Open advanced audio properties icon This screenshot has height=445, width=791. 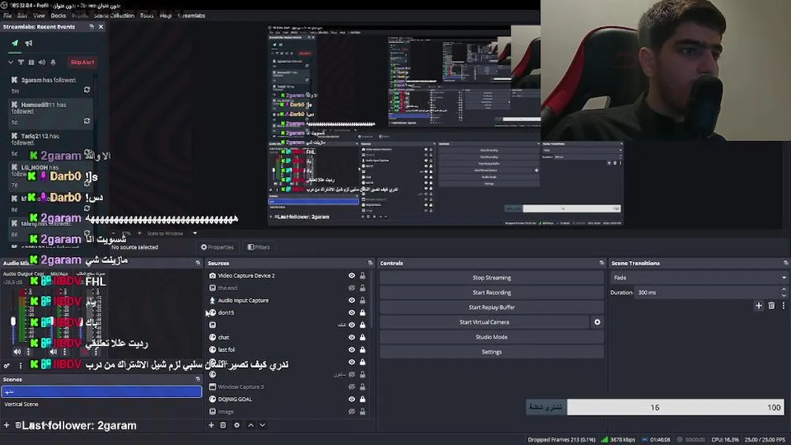coord(7,366)
